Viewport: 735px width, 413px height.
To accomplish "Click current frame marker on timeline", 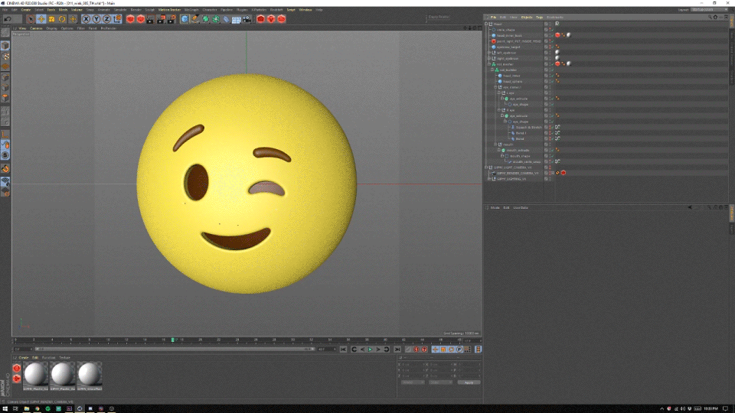I will 172,340.
